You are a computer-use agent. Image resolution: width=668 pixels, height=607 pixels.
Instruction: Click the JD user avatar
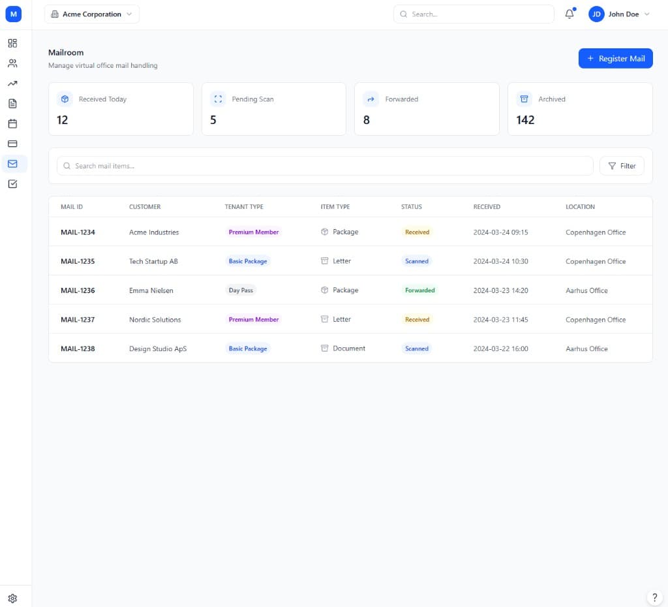tap(596, 14)
